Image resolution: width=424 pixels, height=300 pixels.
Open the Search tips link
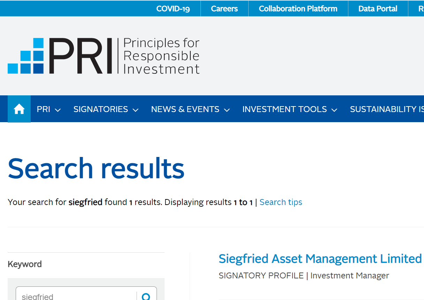[x=281, y=202]
